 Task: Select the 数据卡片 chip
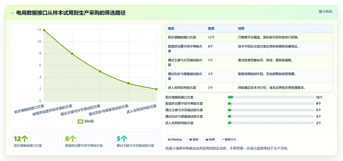(x=229, y=139)
